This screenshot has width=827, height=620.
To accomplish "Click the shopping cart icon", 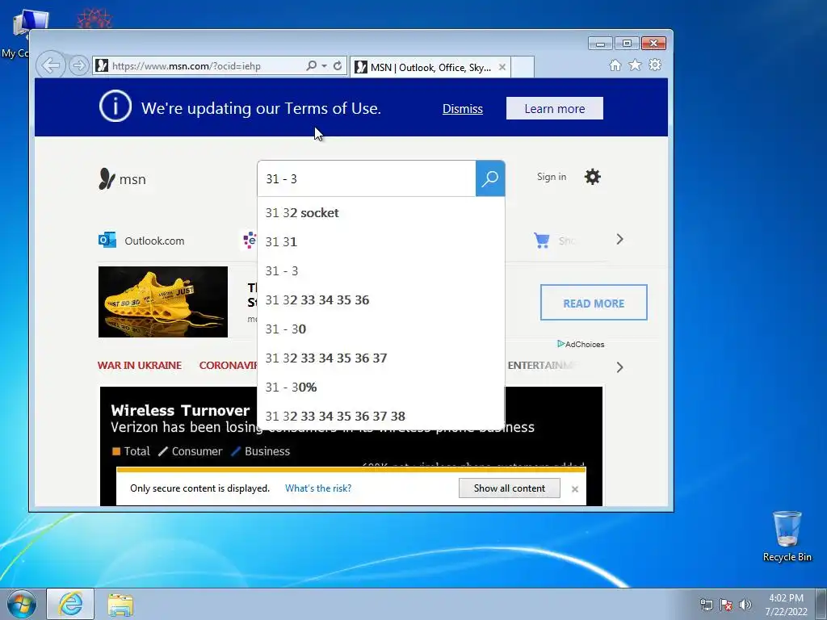I will (542, 241).
